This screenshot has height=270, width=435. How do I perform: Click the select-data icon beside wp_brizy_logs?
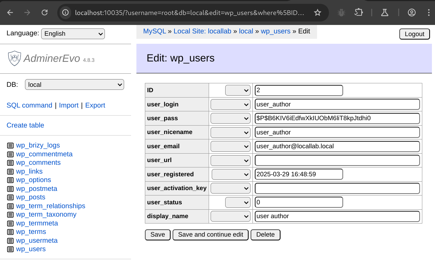point(10,146)
